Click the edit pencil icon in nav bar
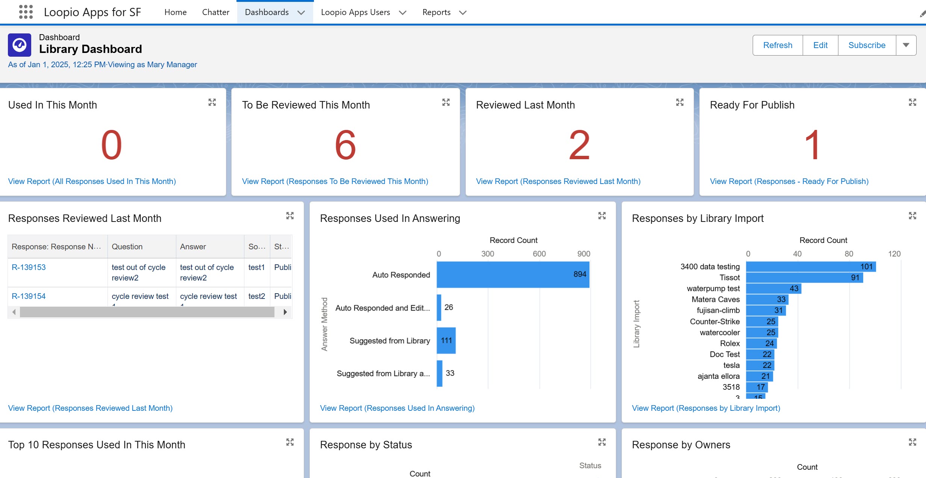926x478 pixels. click(922, 14)
